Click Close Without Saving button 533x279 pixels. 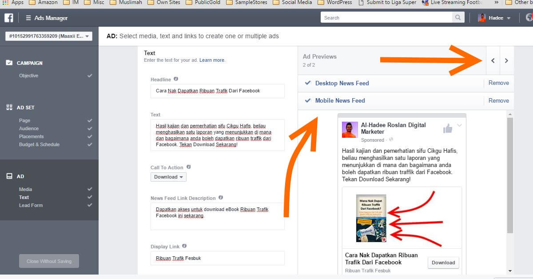point(49,261)
